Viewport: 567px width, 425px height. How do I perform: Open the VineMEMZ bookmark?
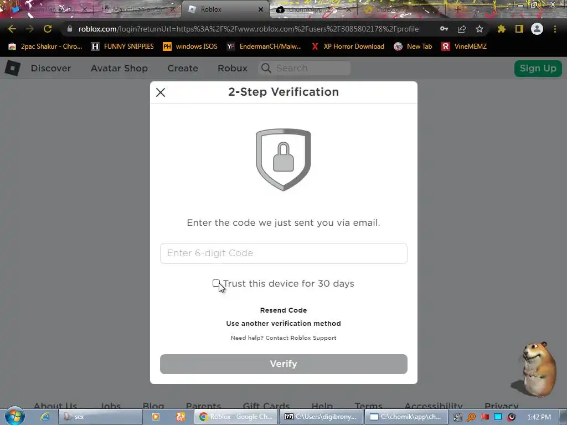pos(464,46)
